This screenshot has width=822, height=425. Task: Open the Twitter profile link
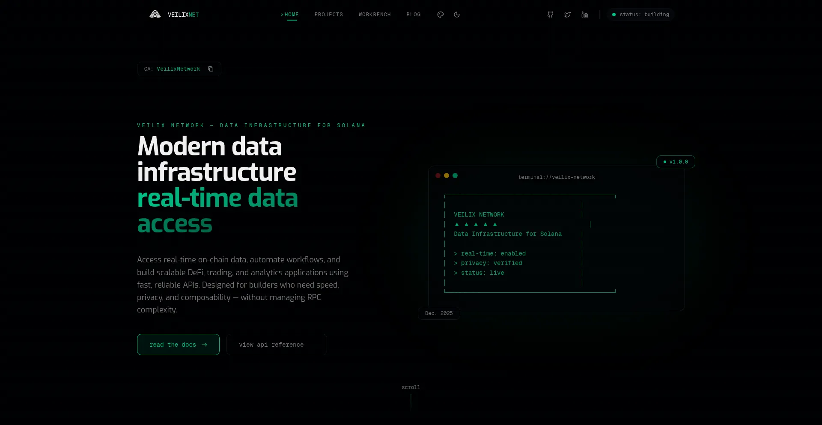(x=568, y=15)
